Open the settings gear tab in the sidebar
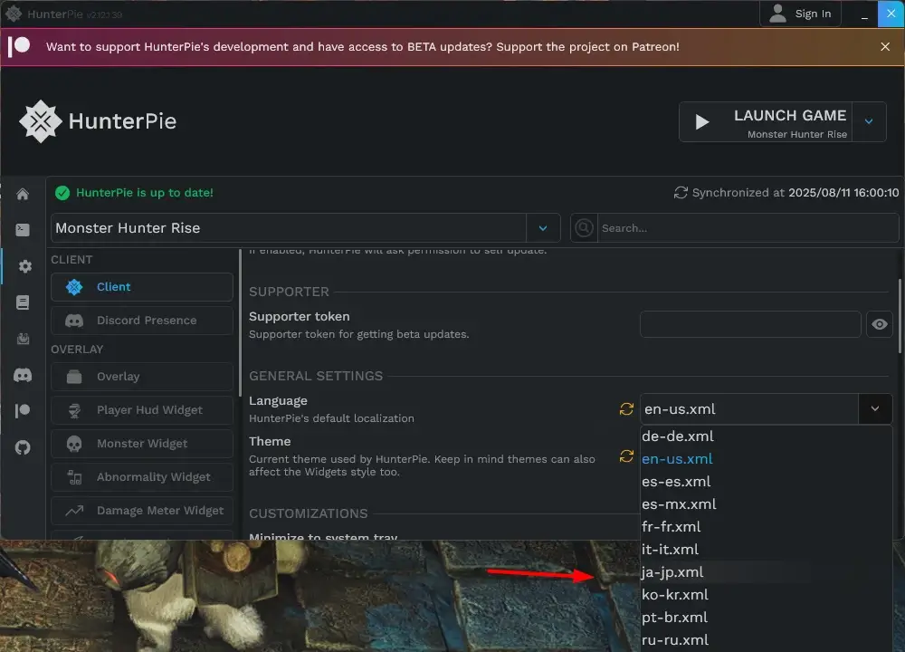 [x=24, y=266]
